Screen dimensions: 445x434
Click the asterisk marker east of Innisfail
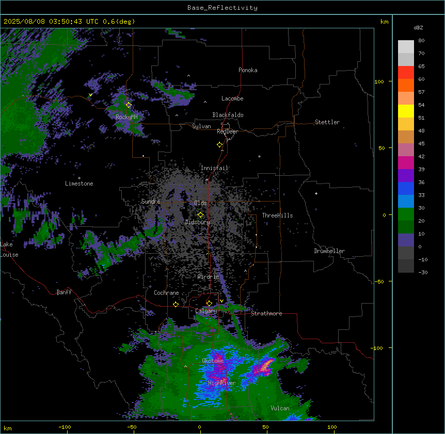(x=259, y=157)
